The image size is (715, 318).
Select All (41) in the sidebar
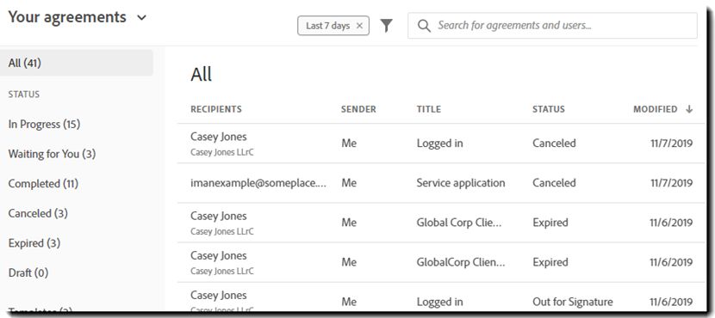point(76,63)
